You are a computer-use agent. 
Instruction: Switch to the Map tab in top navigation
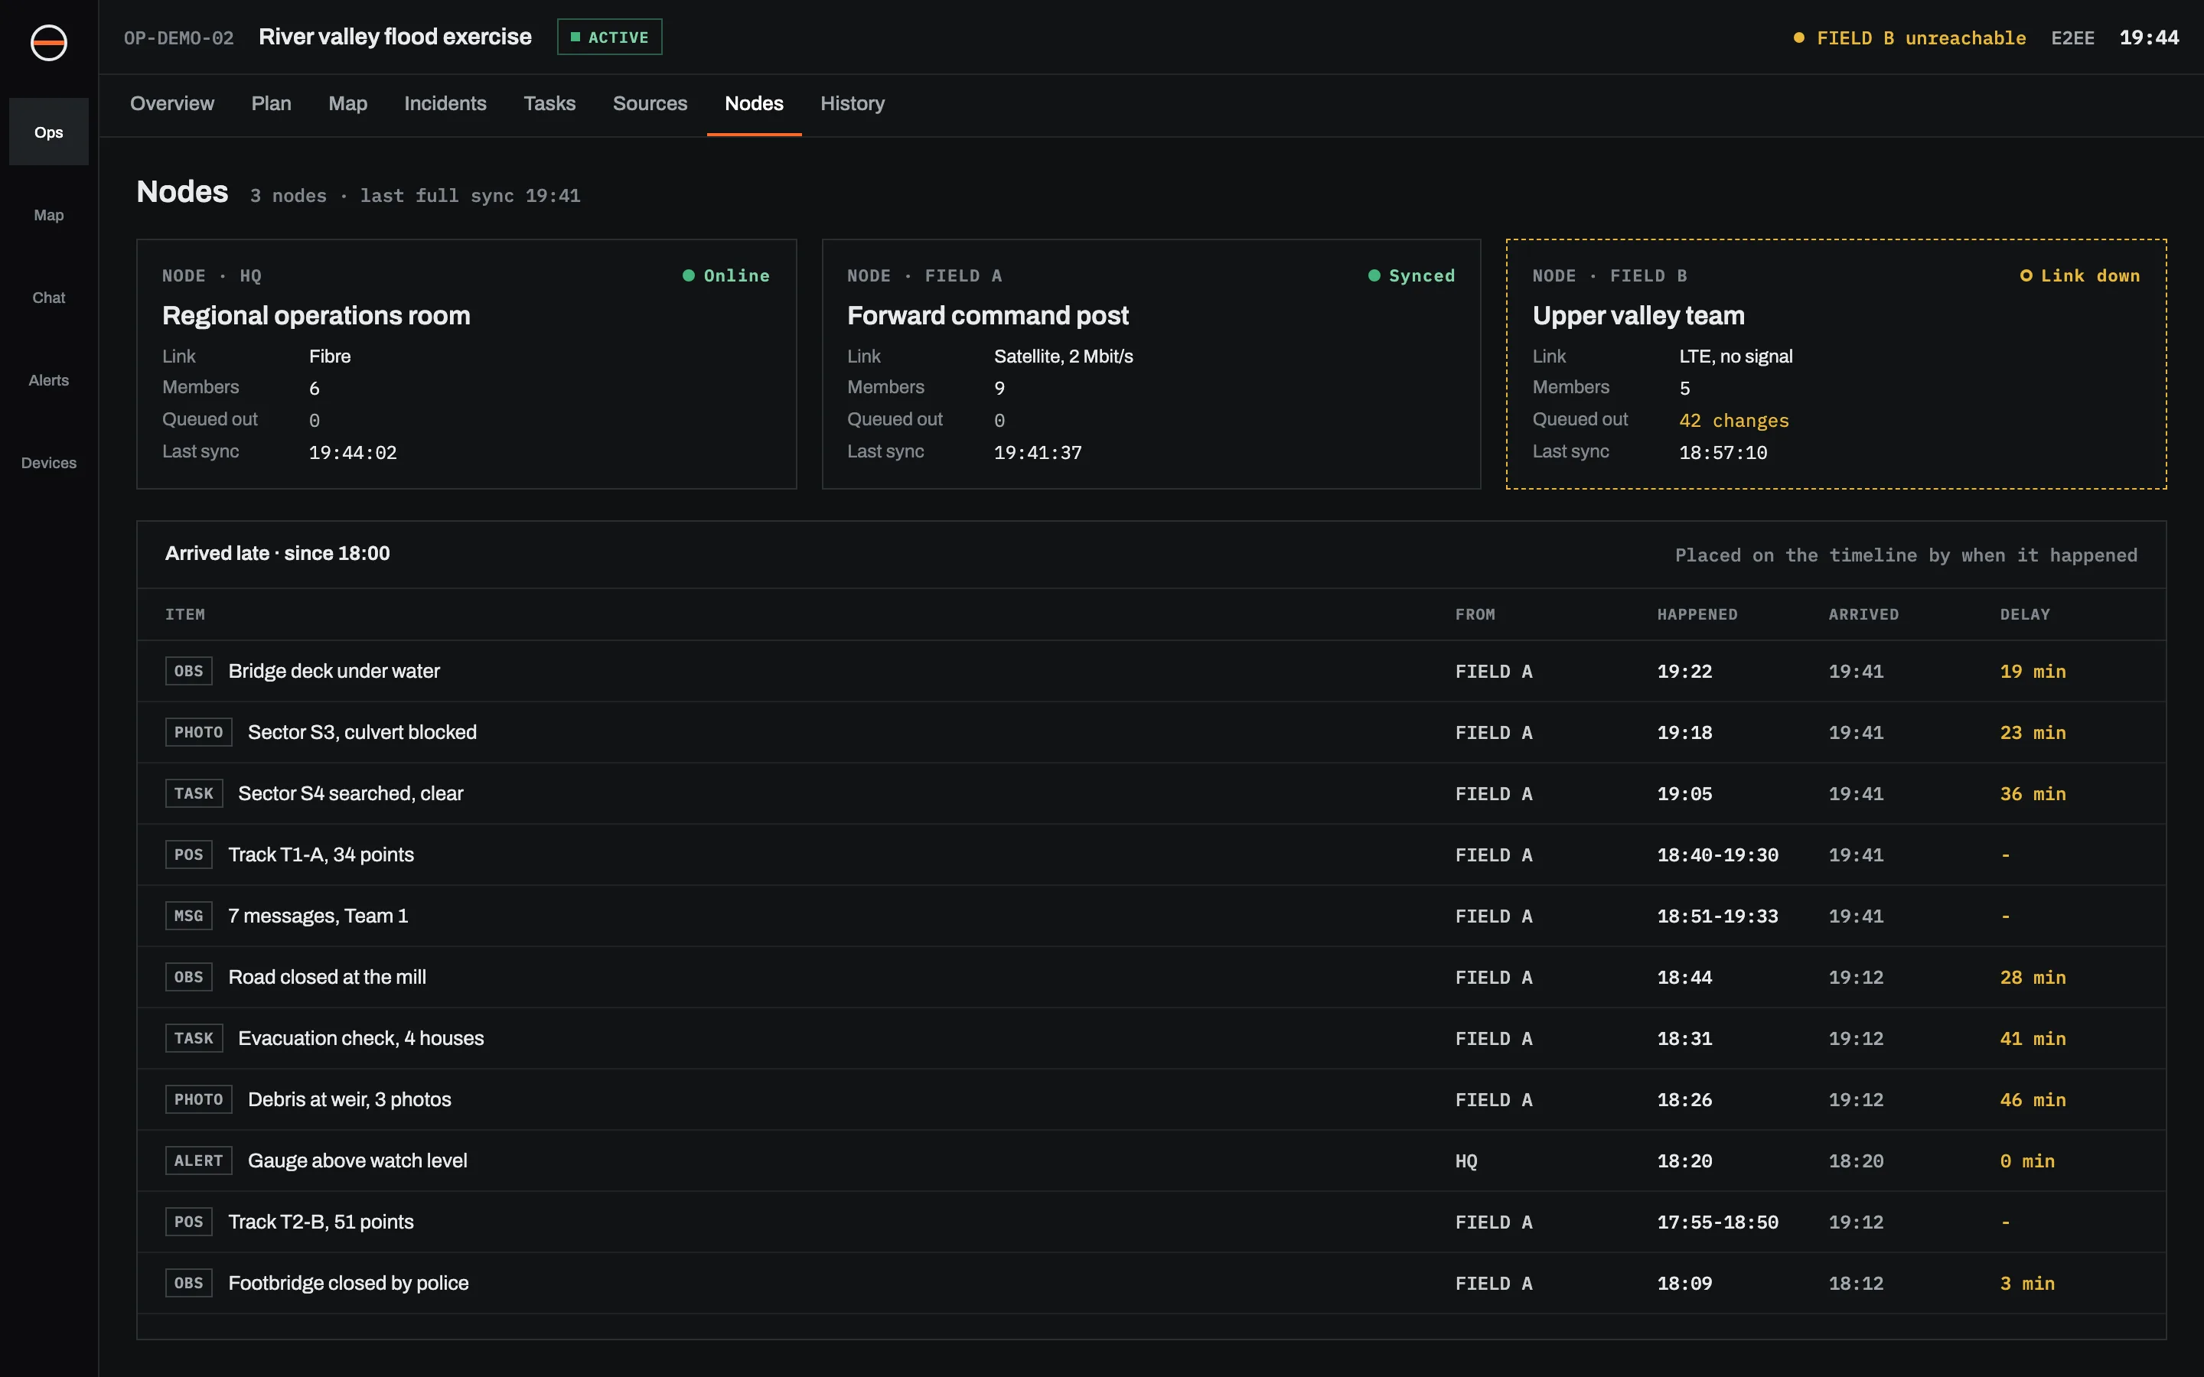348,104
